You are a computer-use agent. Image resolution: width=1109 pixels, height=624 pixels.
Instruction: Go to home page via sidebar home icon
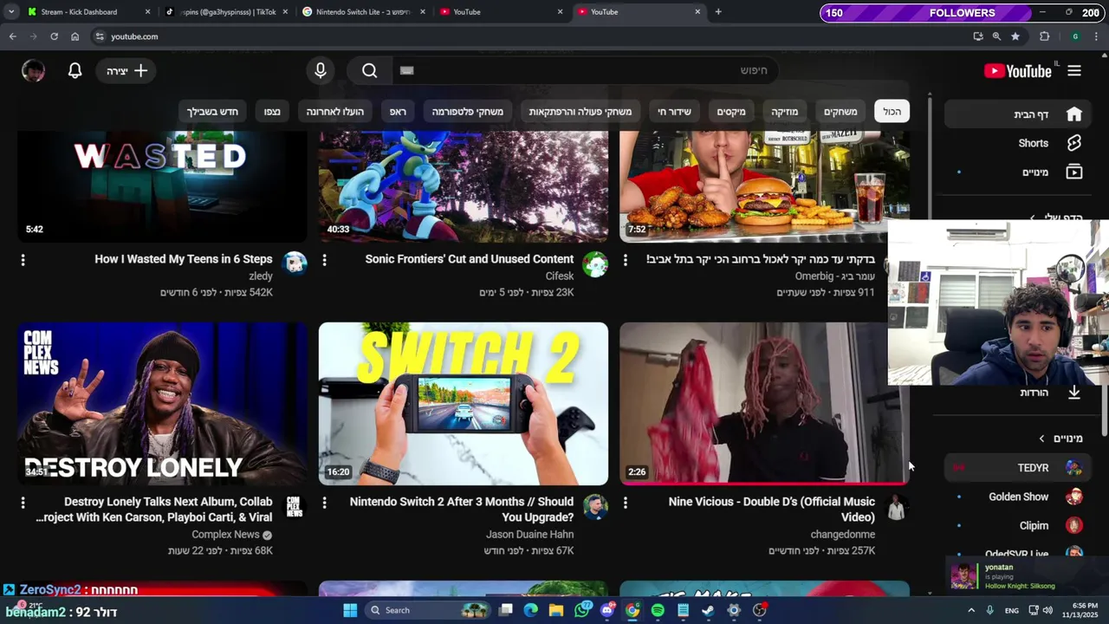1074,114
